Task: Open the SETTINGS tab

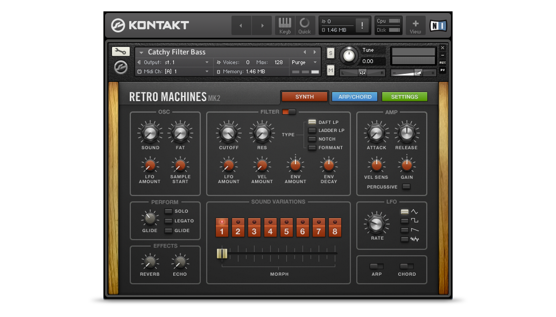Action: point(404,97)
